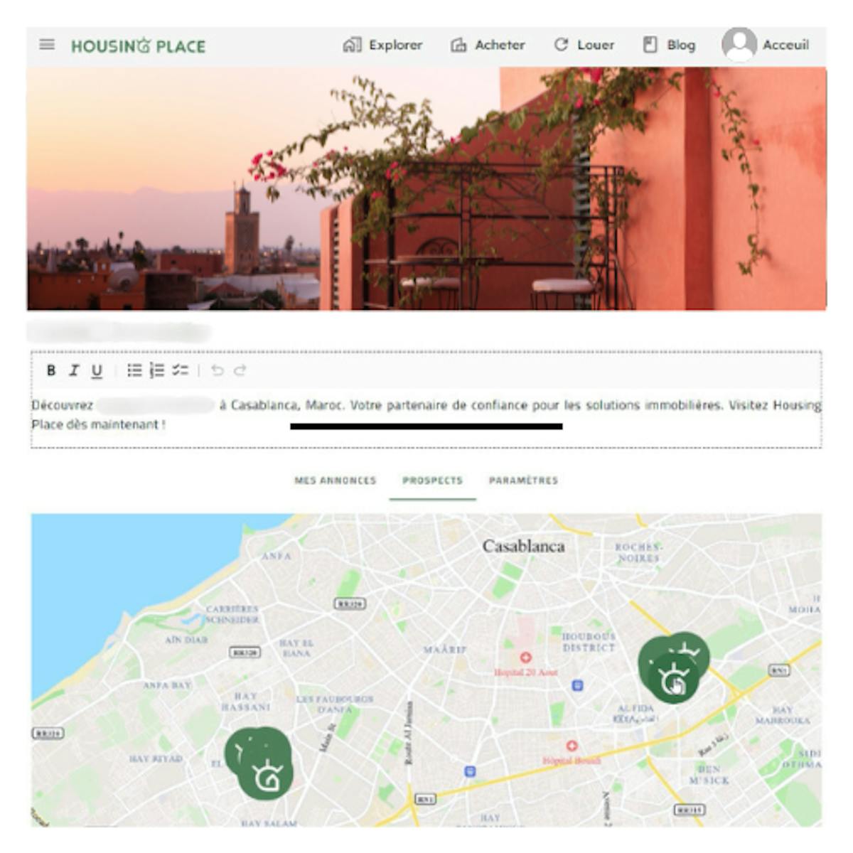Redo the last editor change
Viewport: 853px width, 853px height.
coord(240,370)
